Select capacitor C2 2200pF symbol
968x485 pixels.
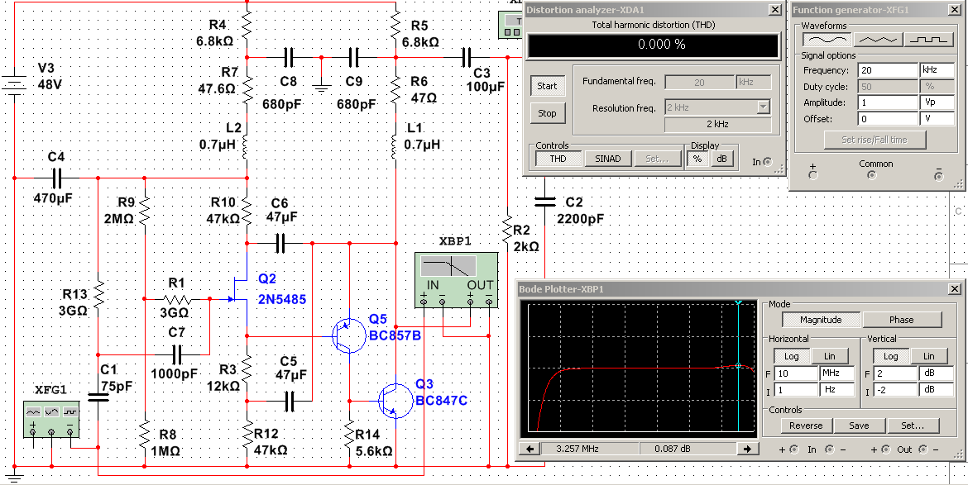(544, 201)
